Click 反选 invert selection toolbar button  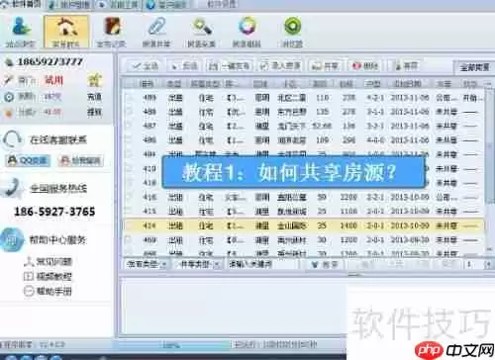click(184, 66)
